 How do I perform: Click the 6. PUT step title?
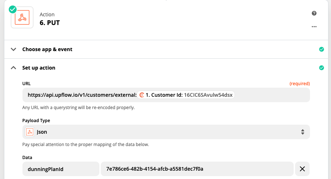coord(50,23)
